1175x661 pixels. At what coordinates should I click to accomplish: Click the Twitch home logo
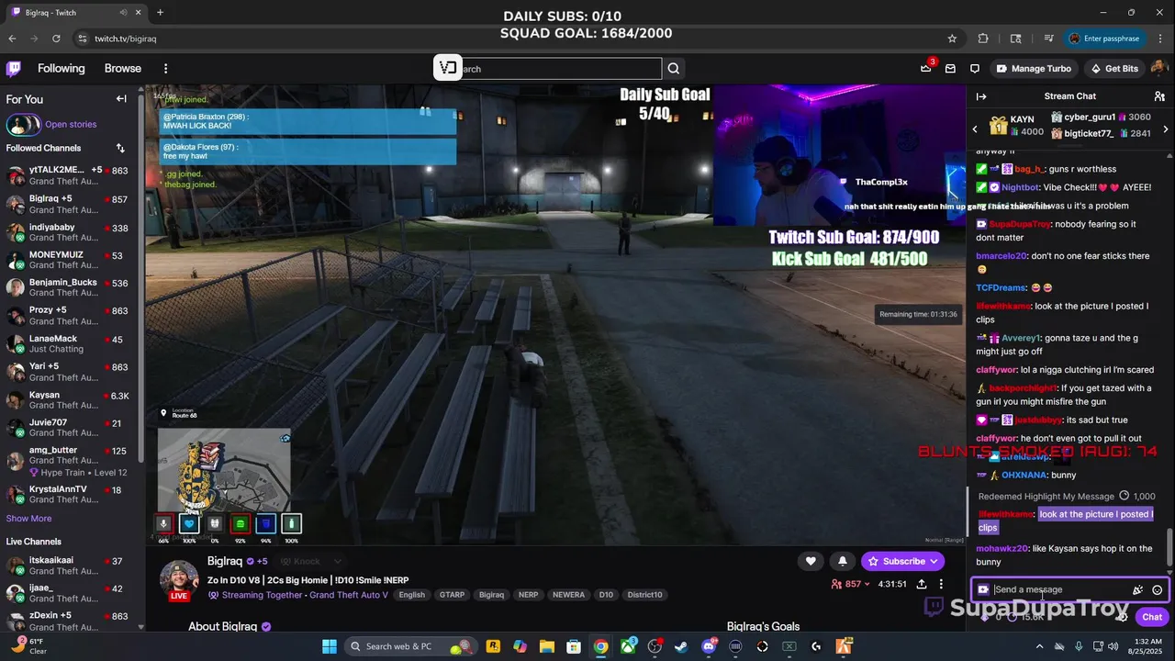[x=14, y=69]
